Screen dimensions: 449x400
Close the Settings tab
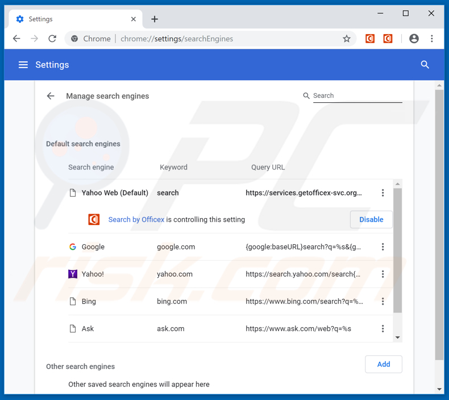(x=134, y=19)
